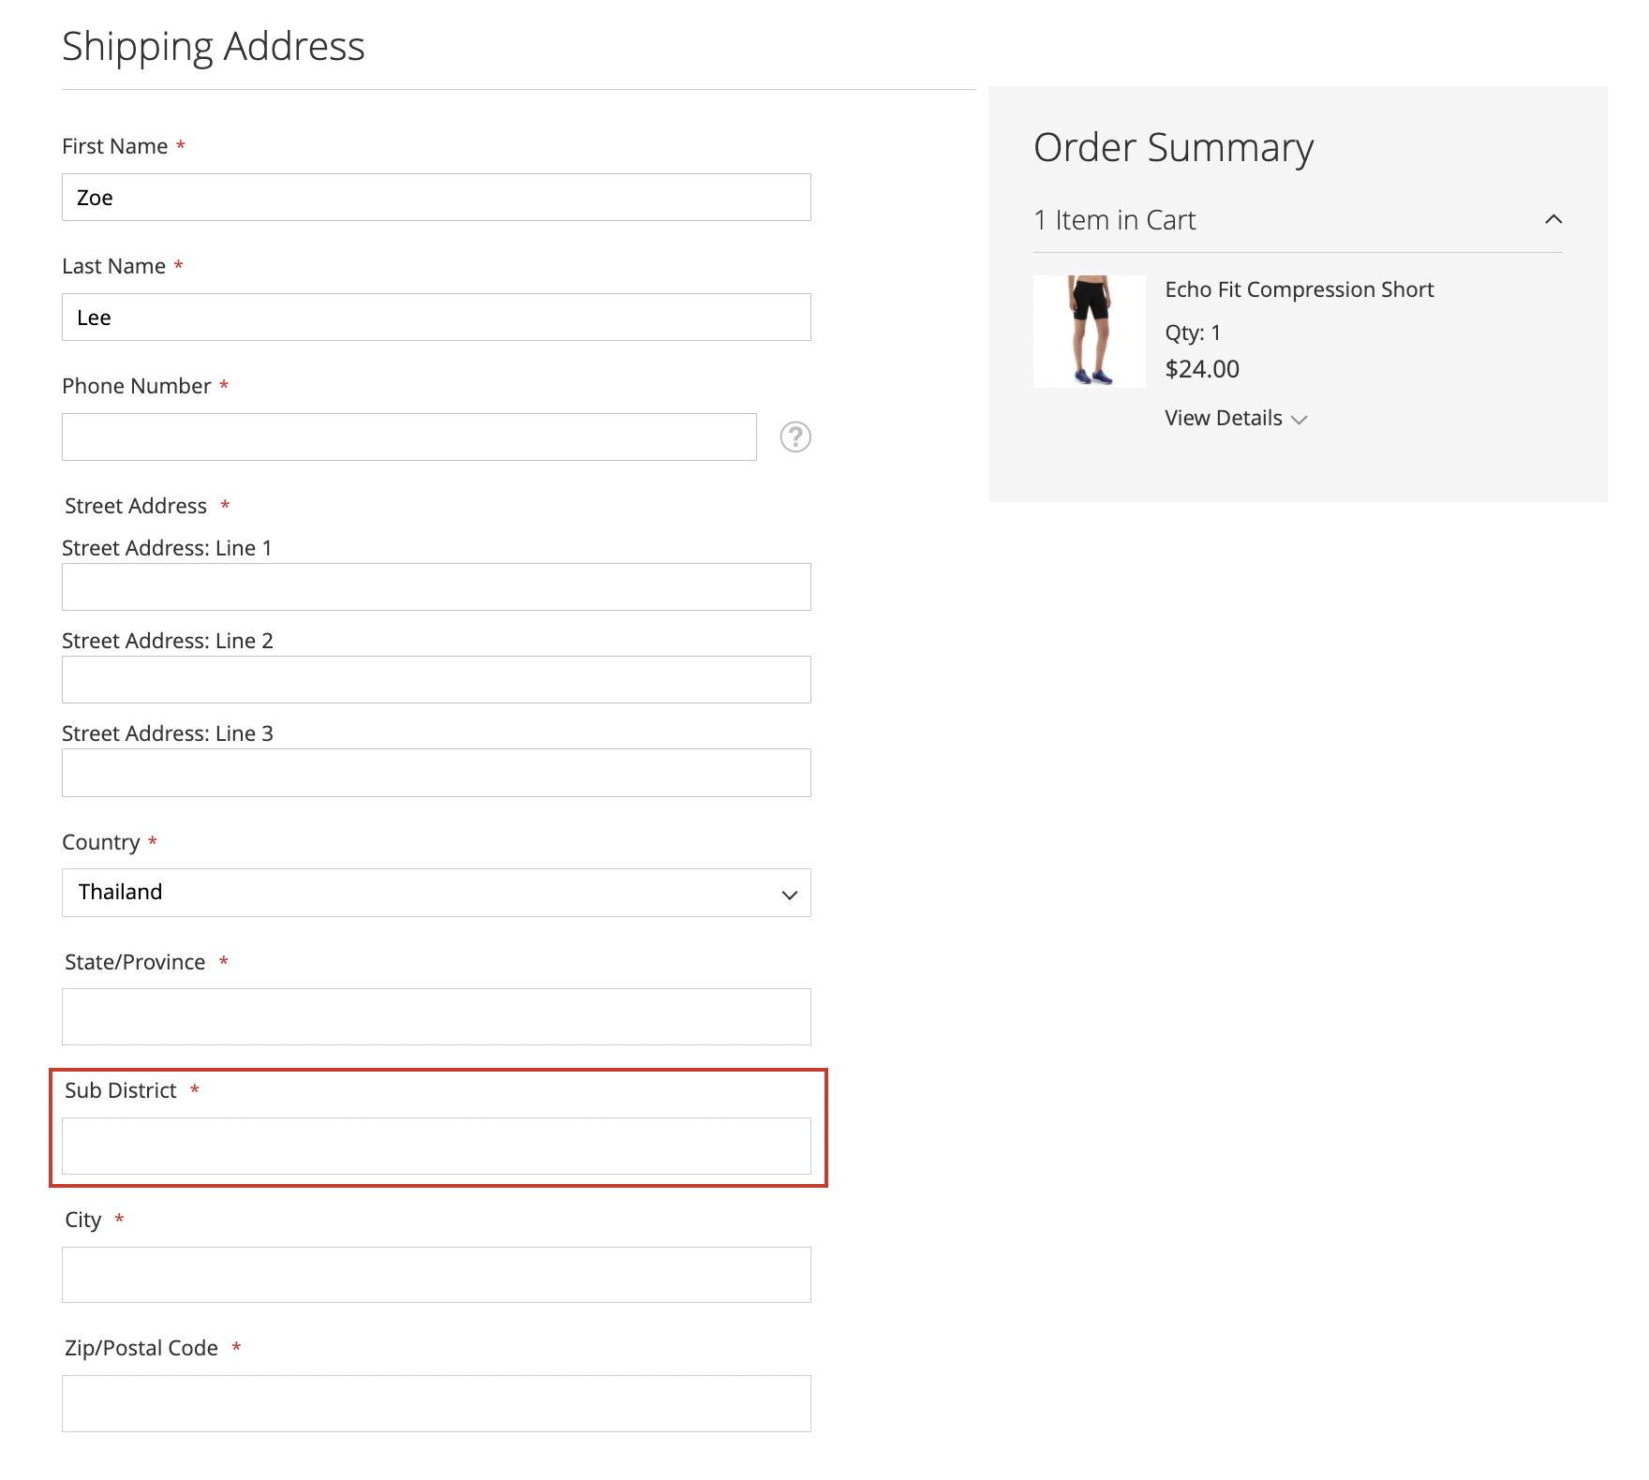
Task: Click the Shipping Address heading
Action: (214, 45)
